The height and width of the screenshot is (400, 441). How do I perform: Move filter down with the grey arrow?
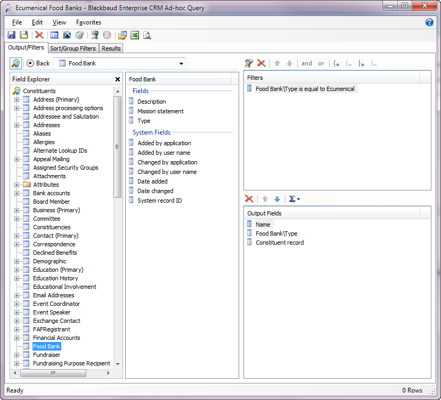point(289,63)
